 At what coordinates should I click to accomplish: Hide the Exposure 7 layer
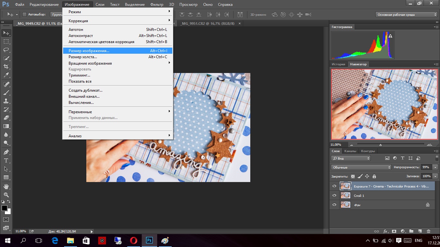click(x=334, y=186)
